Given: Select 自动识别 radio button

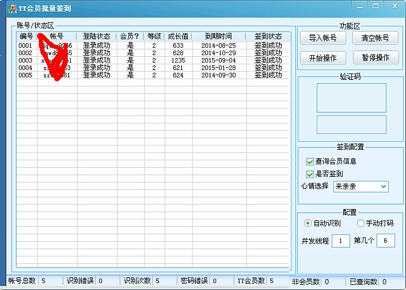Looking at the screenshot, I should coord(308,223).
